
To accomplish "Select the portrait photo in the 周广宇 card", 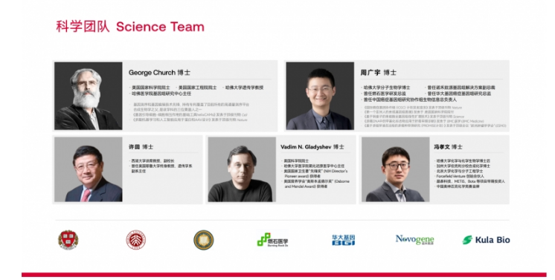I will (320, 96).
